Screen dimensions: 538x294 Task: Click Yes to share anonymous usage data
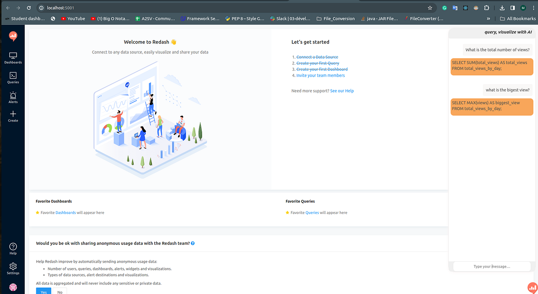43,291
